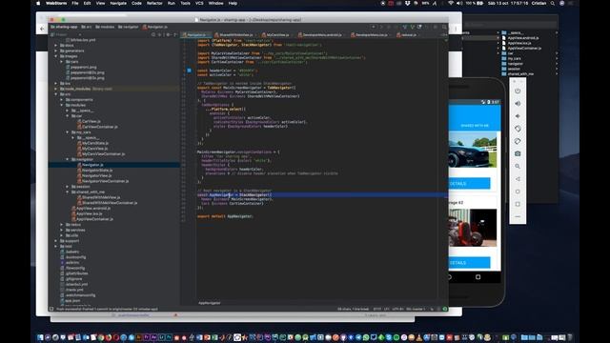Expand the docs folder

(x=56, y=45)
